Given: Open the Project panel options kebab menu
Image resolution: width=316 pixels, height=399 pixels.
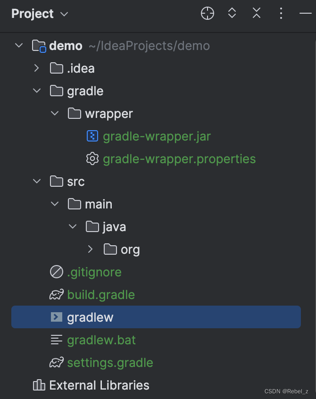Looking at the screenshot, I should (281, 13).
